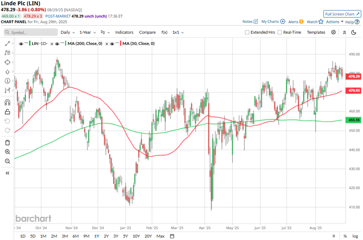Expand trend line tool options
This screenshot has height=240, width=363.
click(x=12, y=44)
